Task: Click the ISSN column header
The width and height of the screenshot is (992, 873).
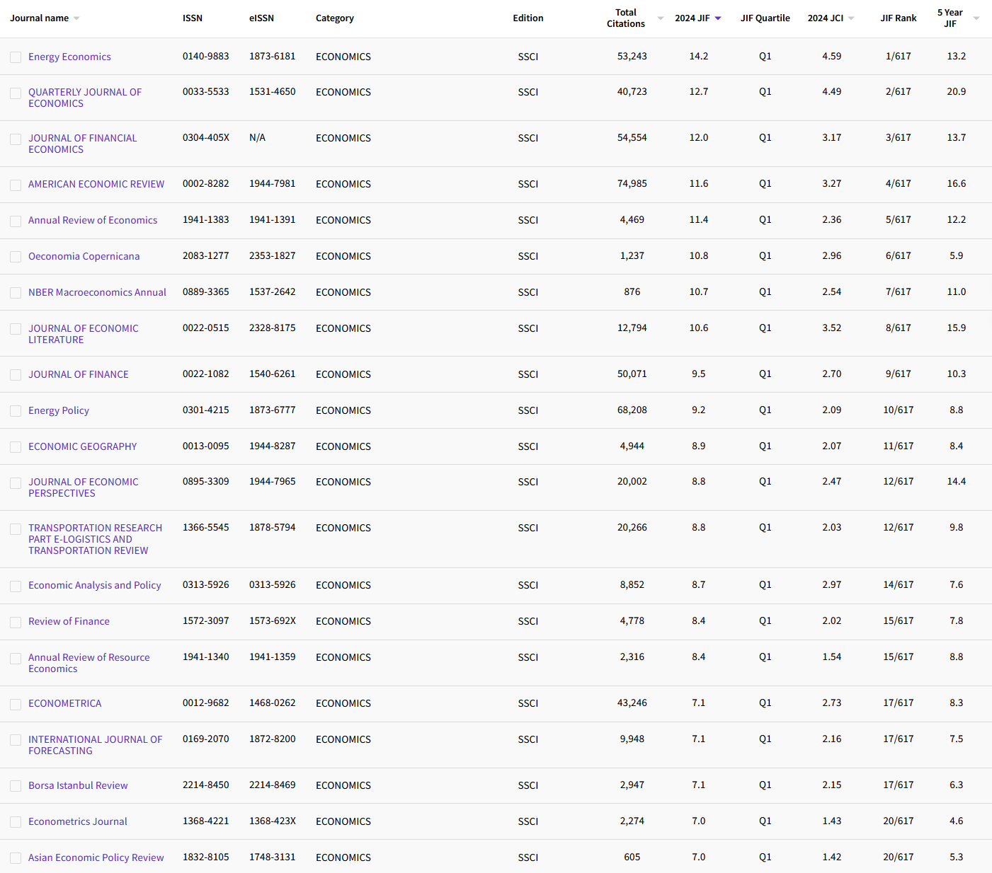Action: point(193,18)
